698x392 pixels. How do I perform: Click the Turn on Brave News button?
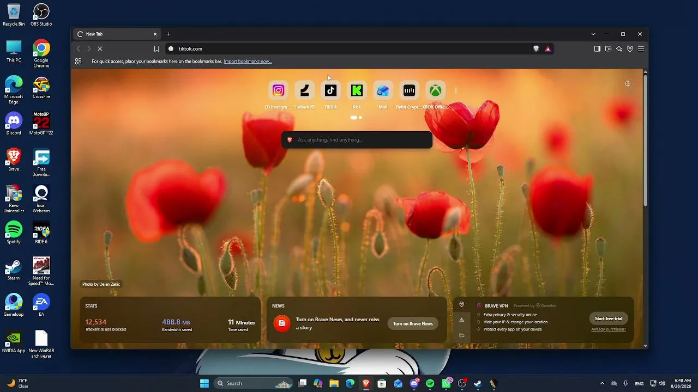pyautogui.click(x=413, y=323)
